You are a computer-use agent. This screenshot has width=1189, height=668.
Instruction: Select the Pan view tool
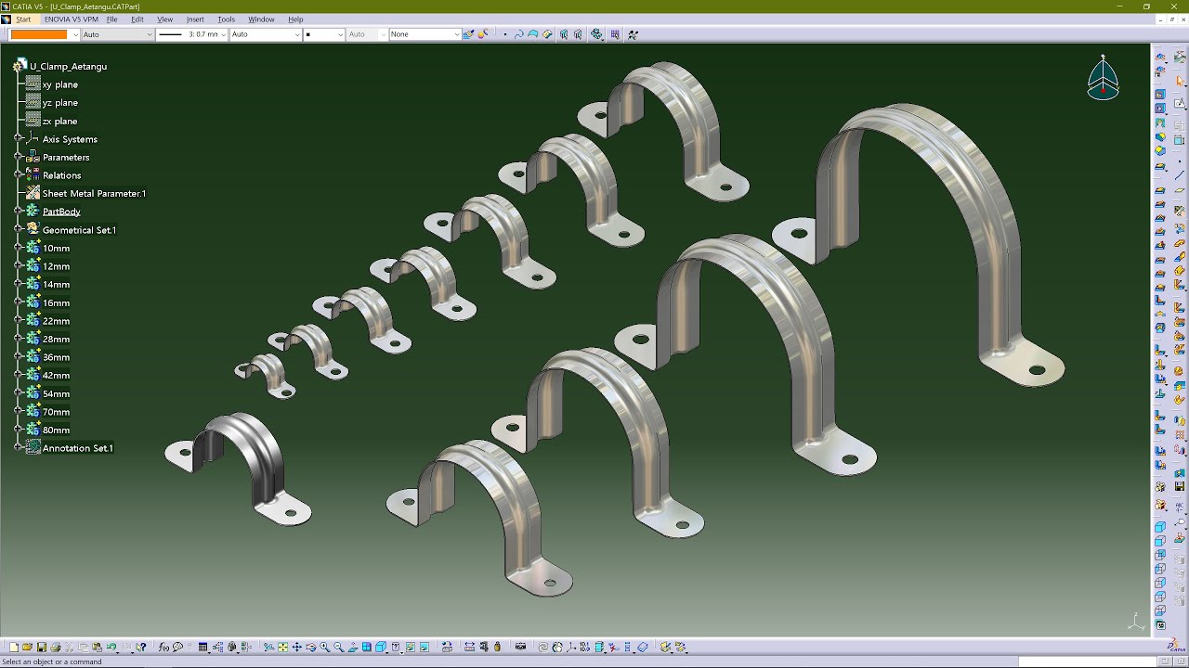[x=296, y=647]
